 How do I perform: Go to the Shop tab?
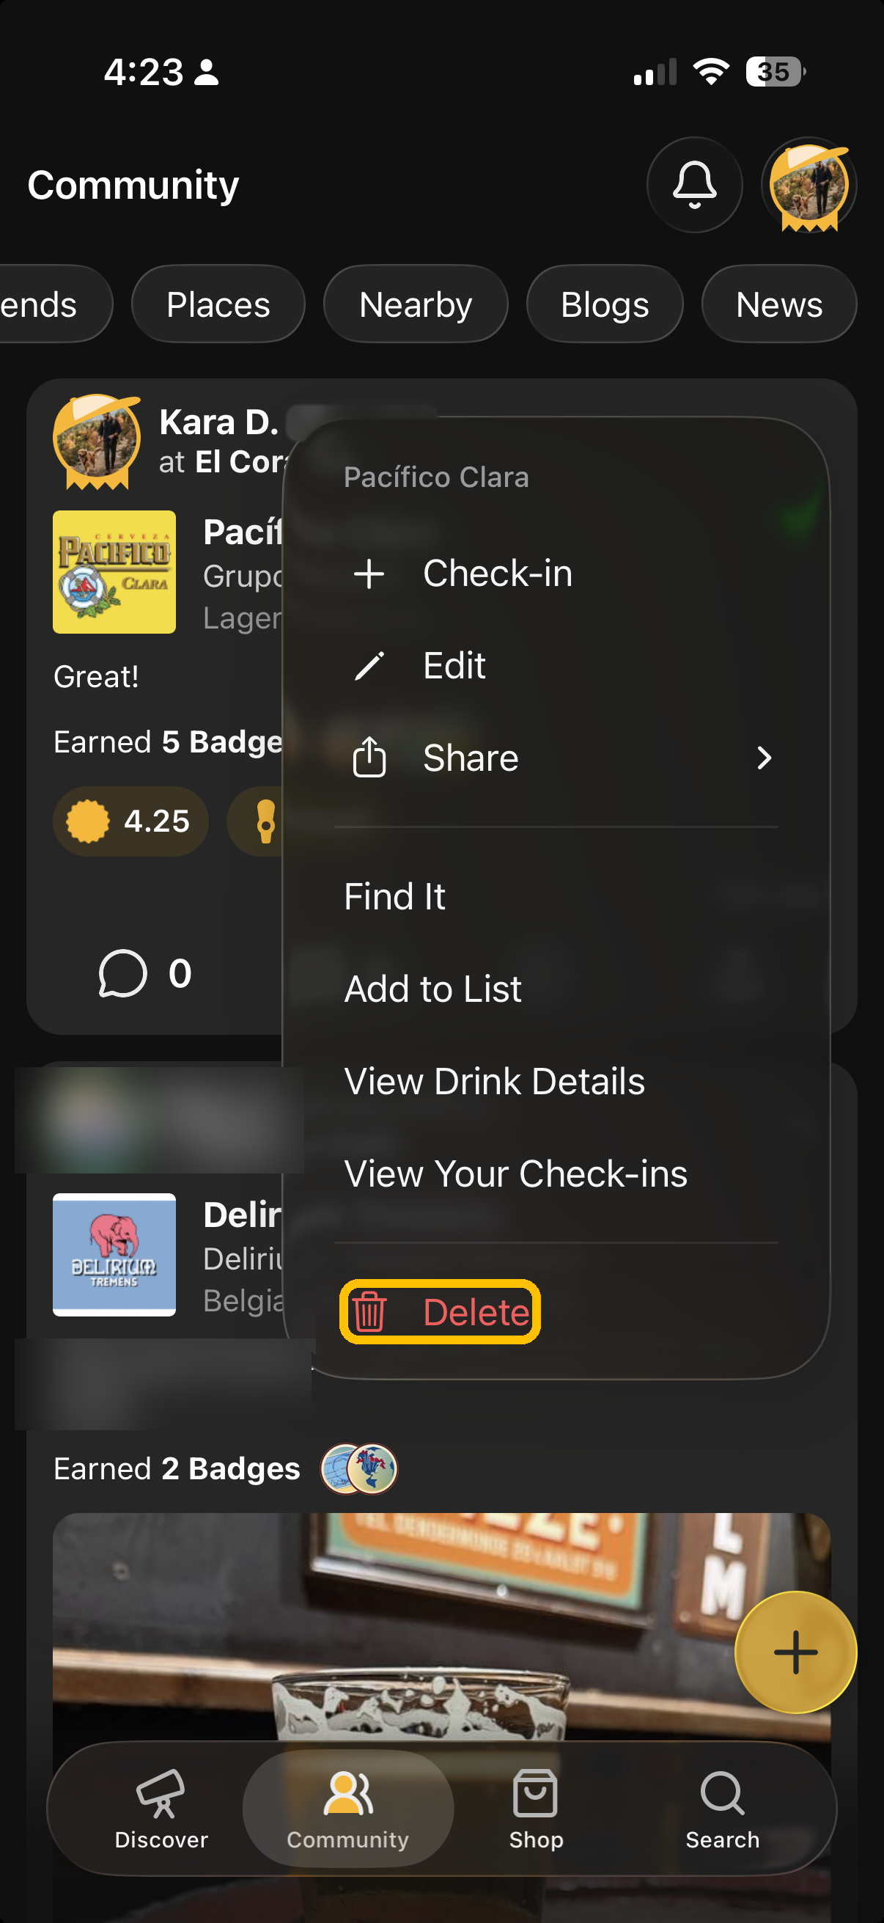(536, 1809)
